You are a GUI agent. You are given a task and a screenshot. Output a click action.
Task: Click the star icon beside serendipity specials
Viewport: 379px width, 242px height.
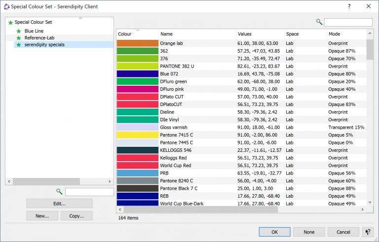tap(19, 45)
